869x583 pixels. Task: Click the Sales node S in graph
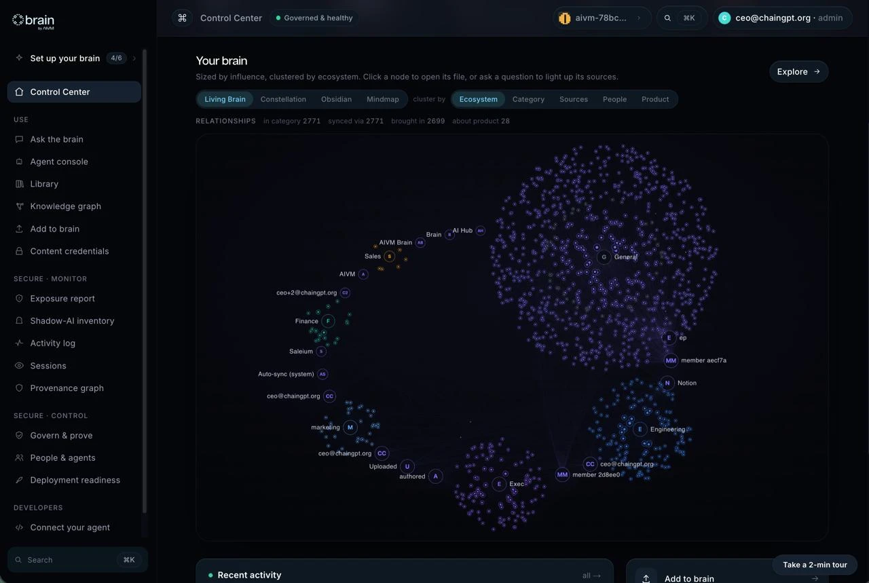pos(390,257)
